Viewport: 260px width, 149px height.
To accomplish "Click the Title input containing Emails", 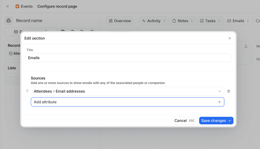I will [128, 58].
